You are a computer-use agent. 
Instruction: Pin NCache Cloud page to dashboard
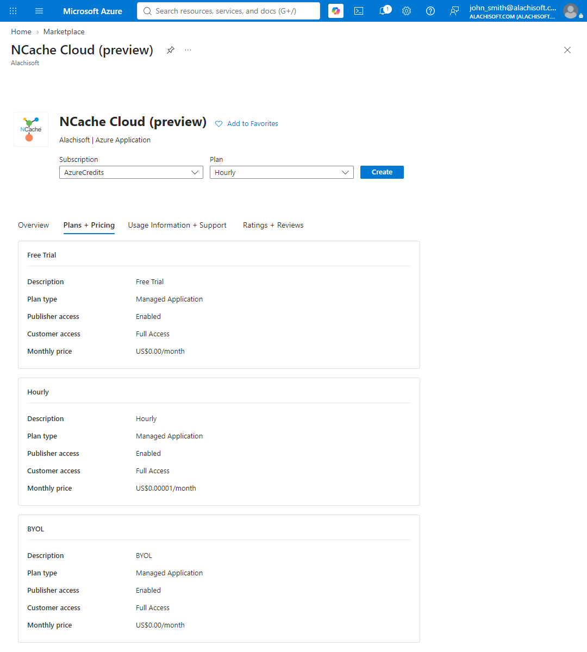point(171,50)
